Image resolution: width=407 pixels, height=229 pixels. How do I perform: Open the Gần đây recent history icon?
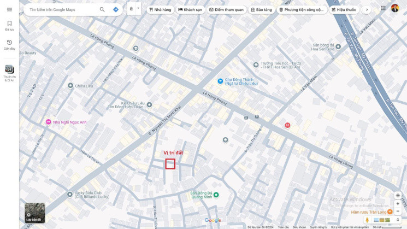[10, 45]
